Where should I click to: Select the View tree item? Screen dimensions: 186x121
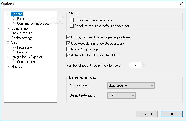click(x=15, y=43)
